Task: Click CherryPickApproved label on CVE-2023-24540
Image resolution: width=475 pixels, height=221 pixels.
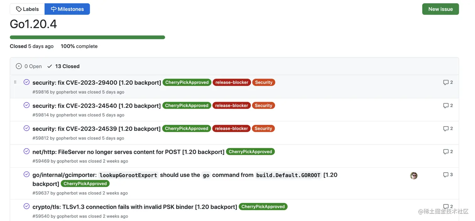Action: pos(187,105)
